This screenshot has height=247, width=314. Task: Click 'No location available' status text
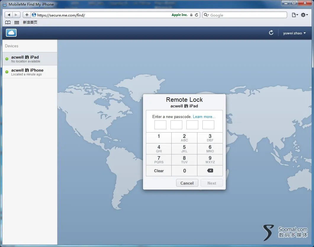tap(26, 62)
